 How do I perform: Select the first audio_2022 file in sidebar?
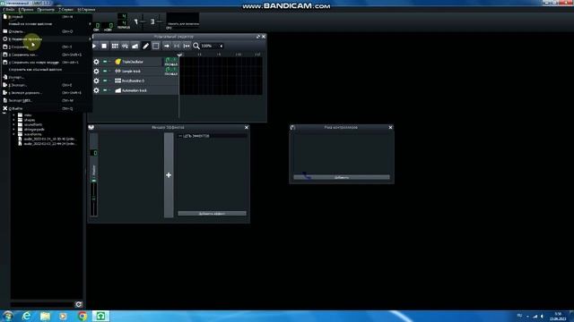click(47, 140)
